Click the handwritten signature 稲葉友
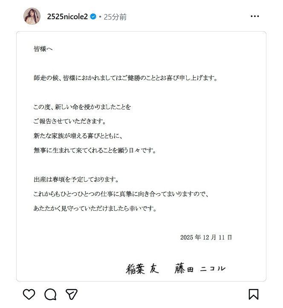The height and width of the screenshot is (308, 283). [142, 269]
